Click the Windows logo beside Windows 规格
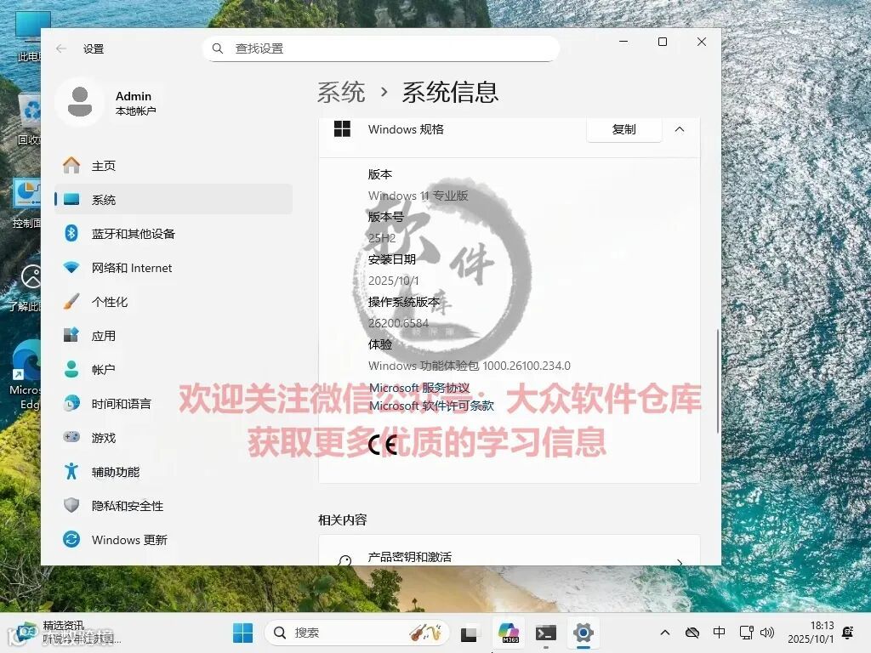Viewport: 871px width, 653px height. point(342,129)
